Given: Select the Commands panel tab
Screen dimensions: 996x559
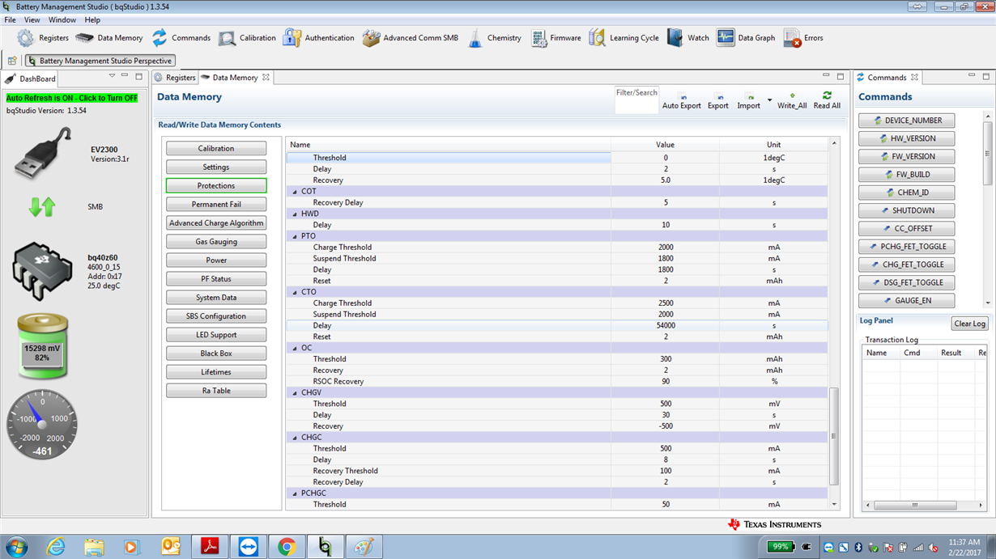Looking at the screenshot, I should pyautogui.click(x=887, y=78).
